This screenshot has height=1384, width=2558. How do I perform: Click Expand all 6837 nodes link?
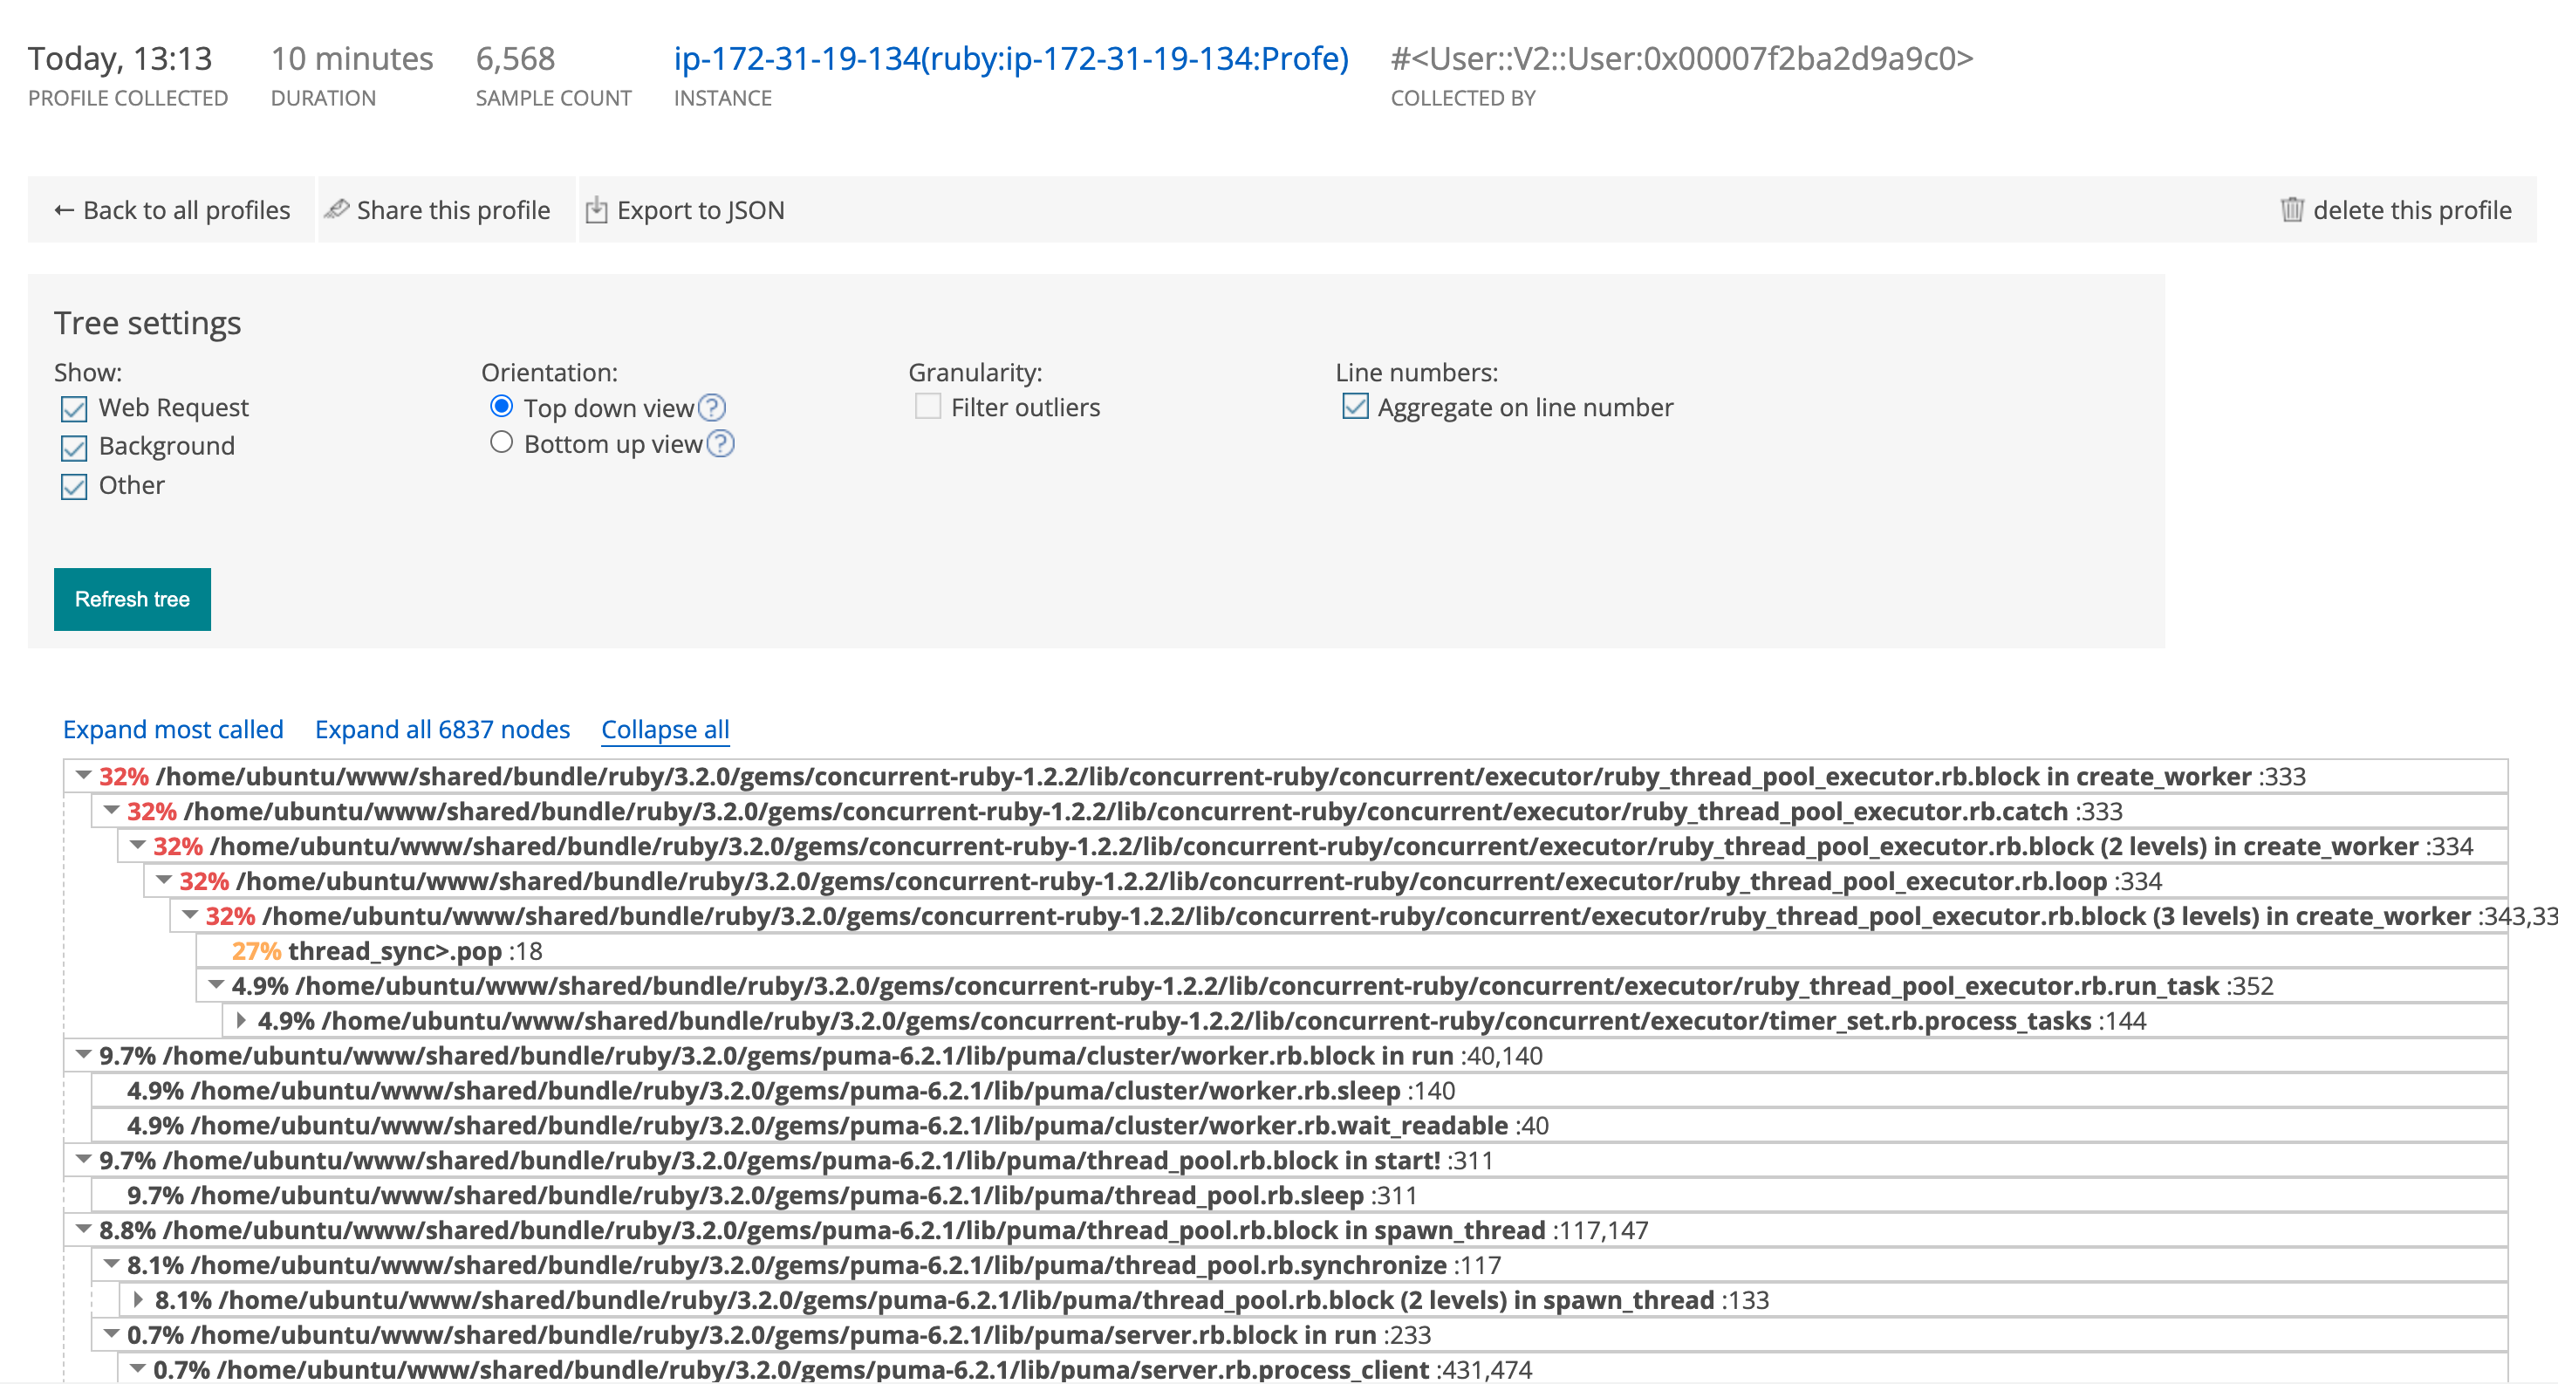(441, 730)
